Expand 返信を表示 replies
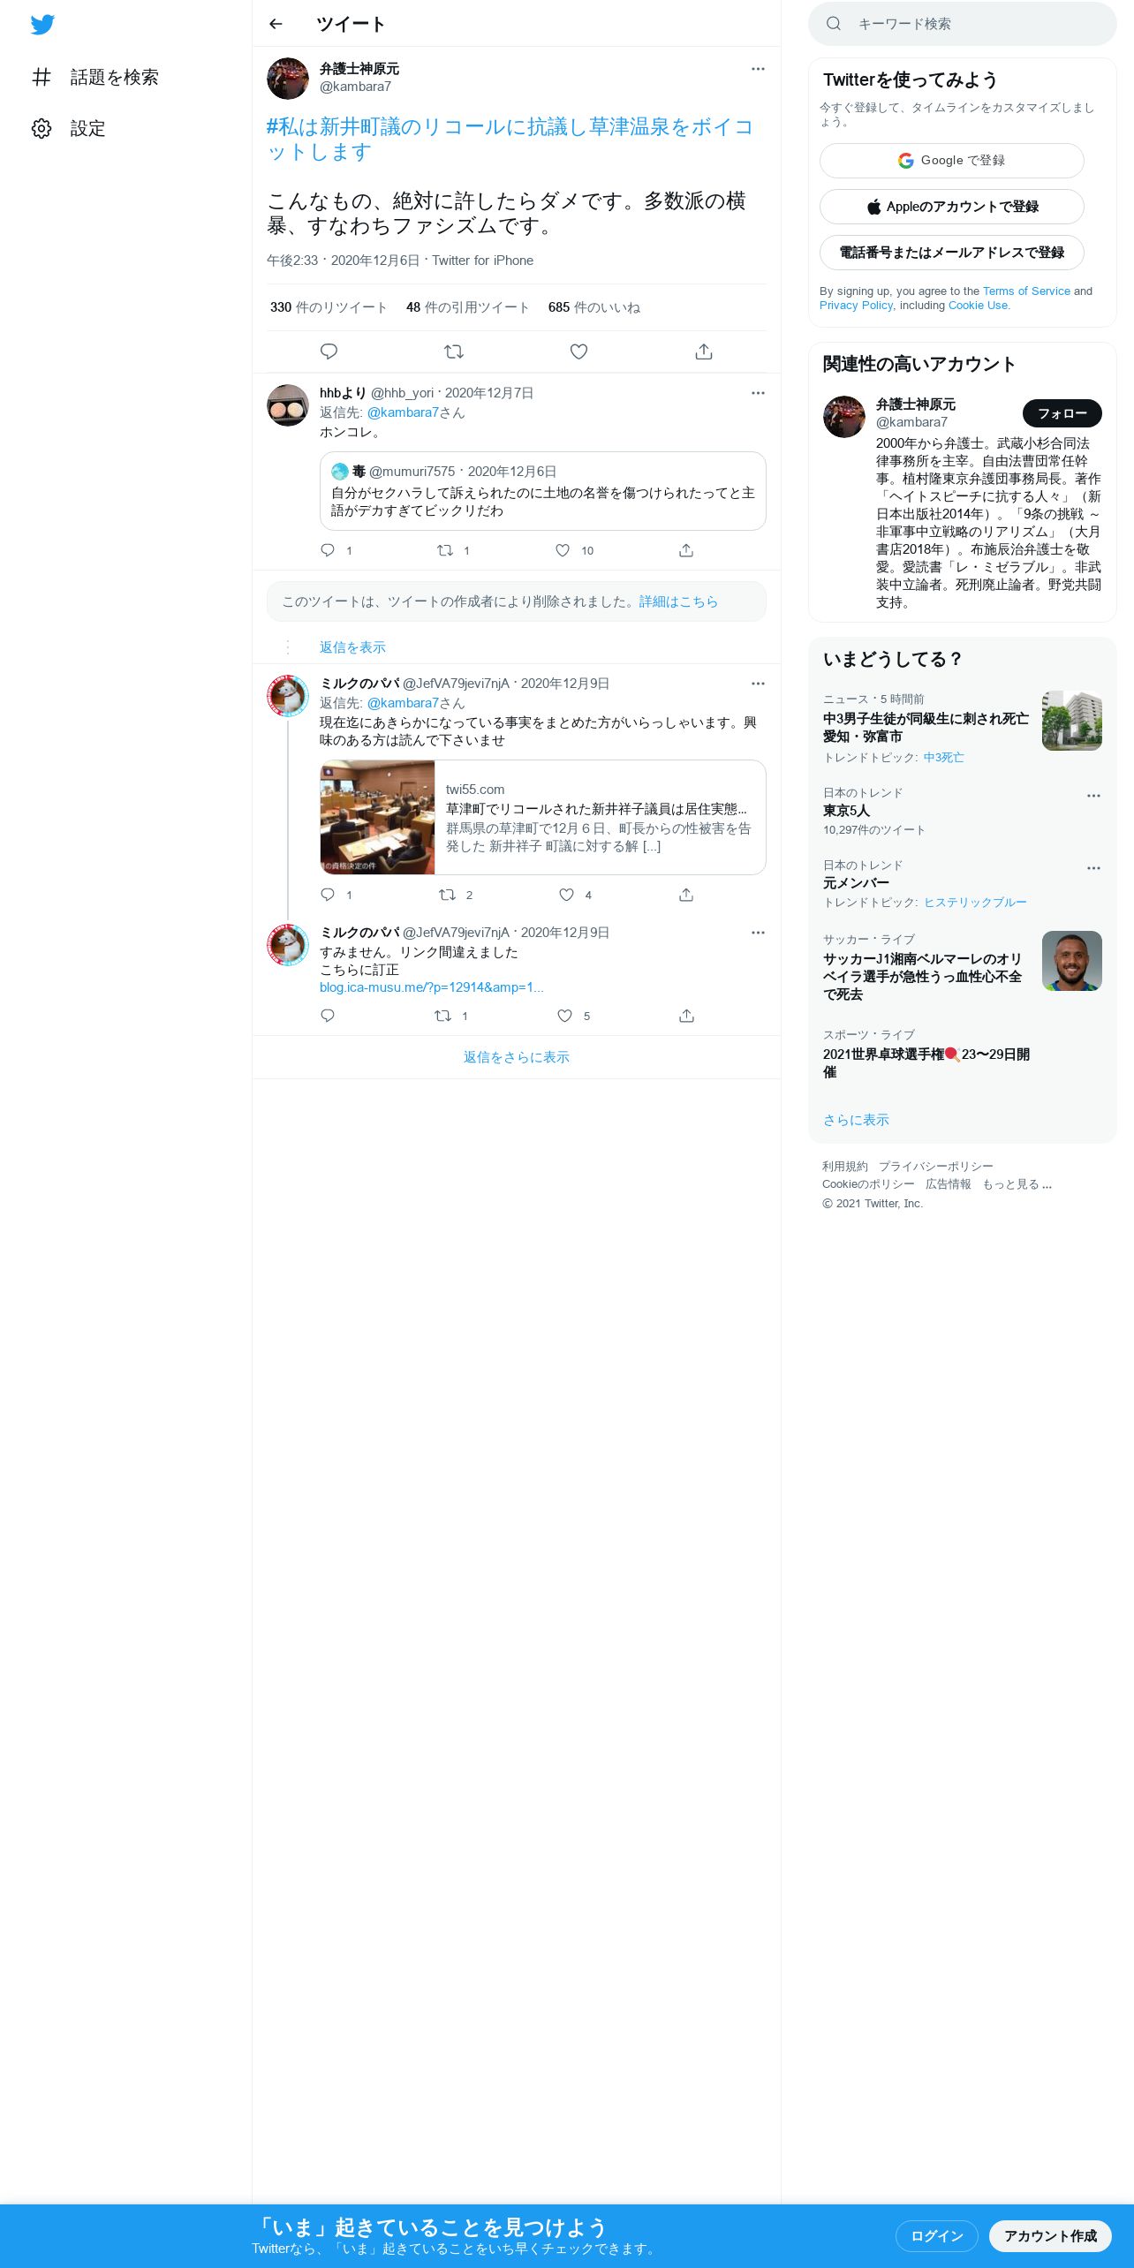This screenshot has width=1134, height=2268. click(352, 647)
